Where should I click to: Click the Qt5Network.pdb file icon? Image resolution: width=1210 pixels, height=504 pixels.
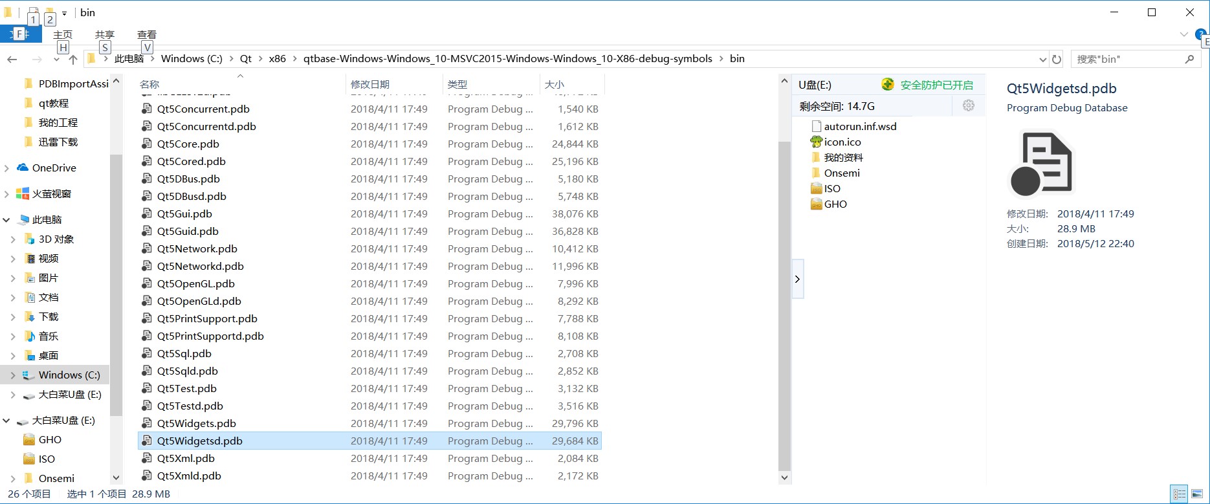[147, 248]
